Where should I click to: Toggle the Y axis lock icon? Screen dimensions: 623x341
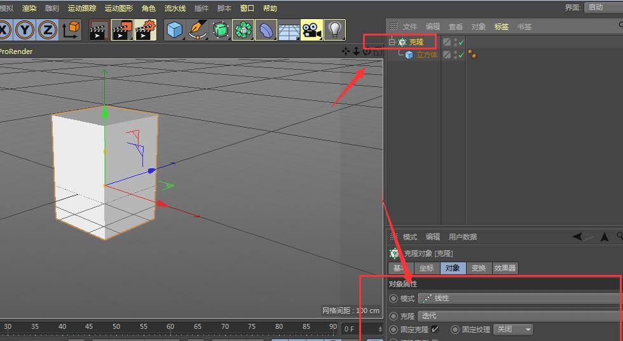[x=25, y=30]
